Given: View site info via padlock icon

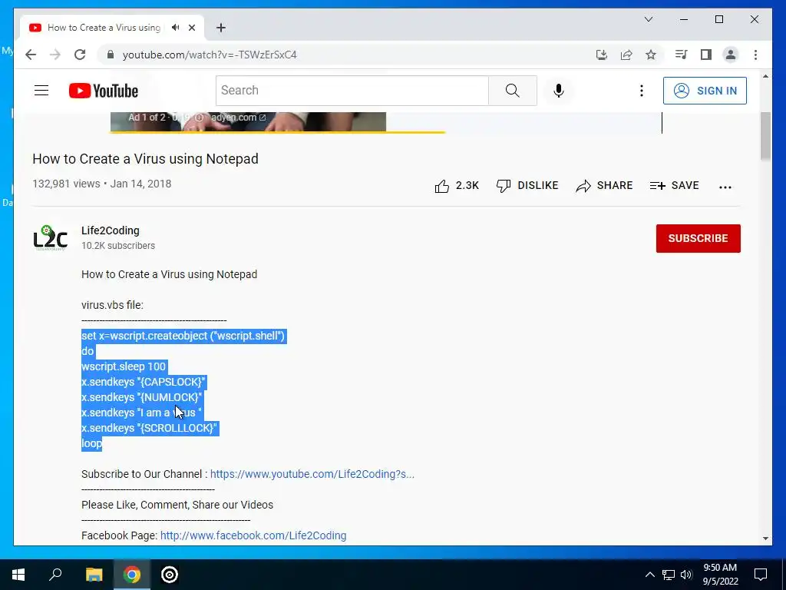Looking at the screenshot, I should coord(111,55).
